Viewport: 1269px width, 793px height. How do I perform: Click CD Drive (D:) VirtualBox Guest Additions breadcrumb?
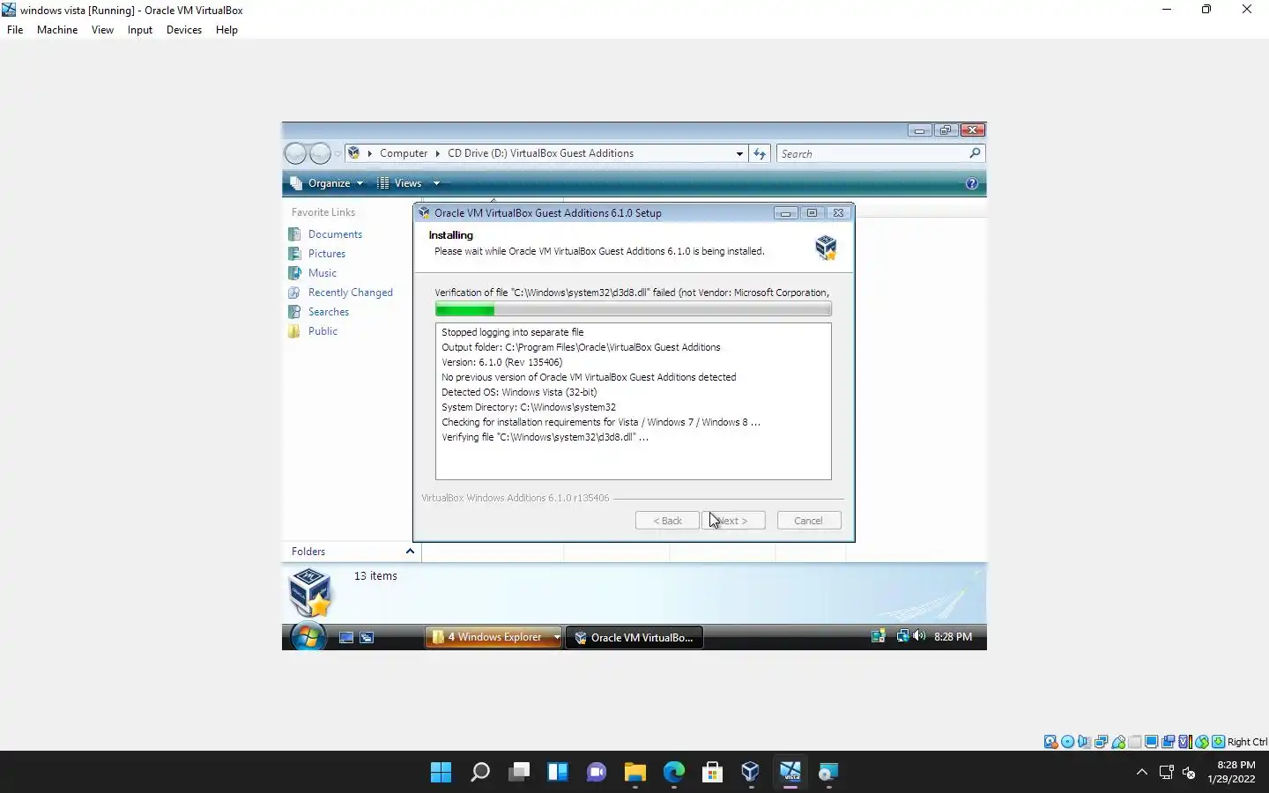coord(540,153)
